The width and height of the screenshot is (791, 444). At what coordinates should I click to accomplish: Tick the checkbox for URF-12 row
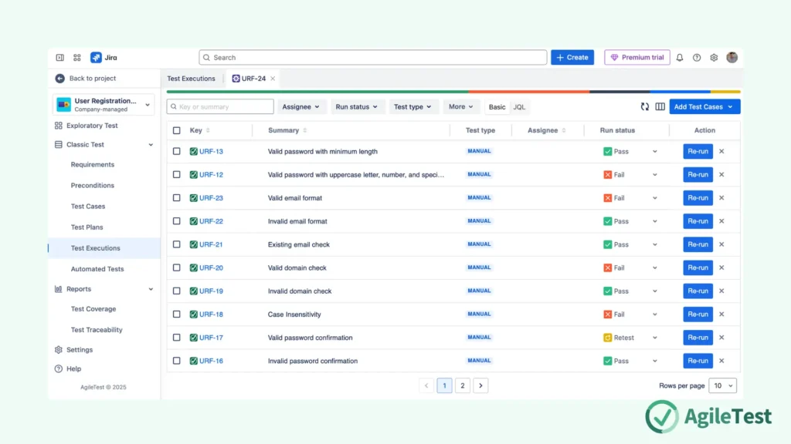click(x=177, y=175)
